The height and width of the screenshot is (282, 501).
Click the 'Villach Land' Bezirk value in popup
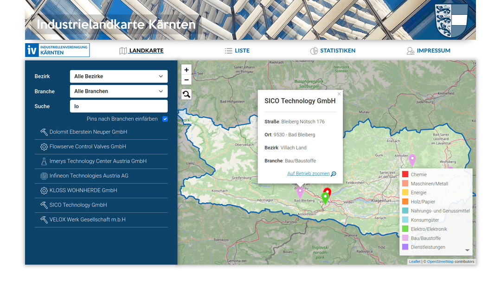coord(293,148)
